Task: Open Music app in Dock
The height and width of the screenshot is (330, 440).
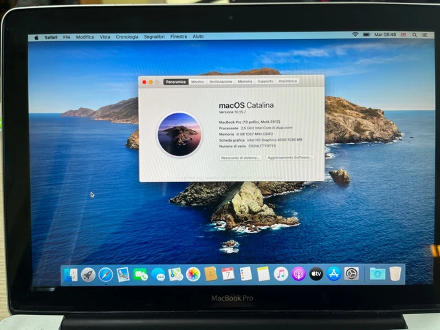Action: [281, 274]
